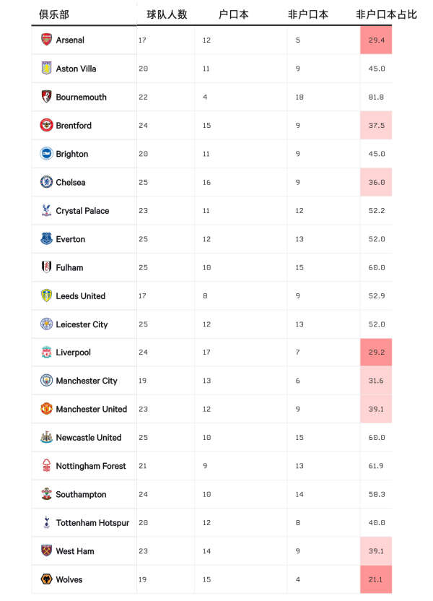Select the Wolves wolf-head logo

[x=46, y=579]
